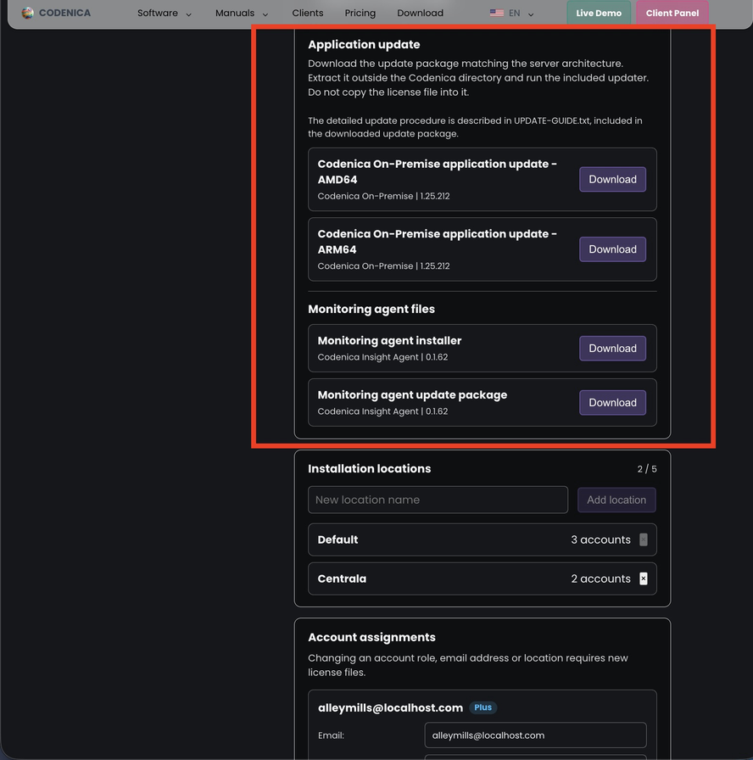Viewport: 753px width, 760px height.
Task: Select the Centrala location row
Action: 482,578
